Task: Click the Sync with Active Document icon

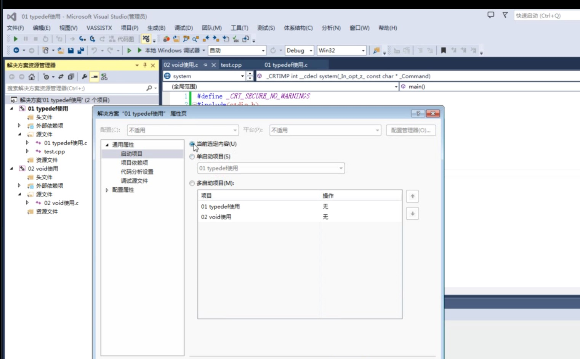Action: 61,77
